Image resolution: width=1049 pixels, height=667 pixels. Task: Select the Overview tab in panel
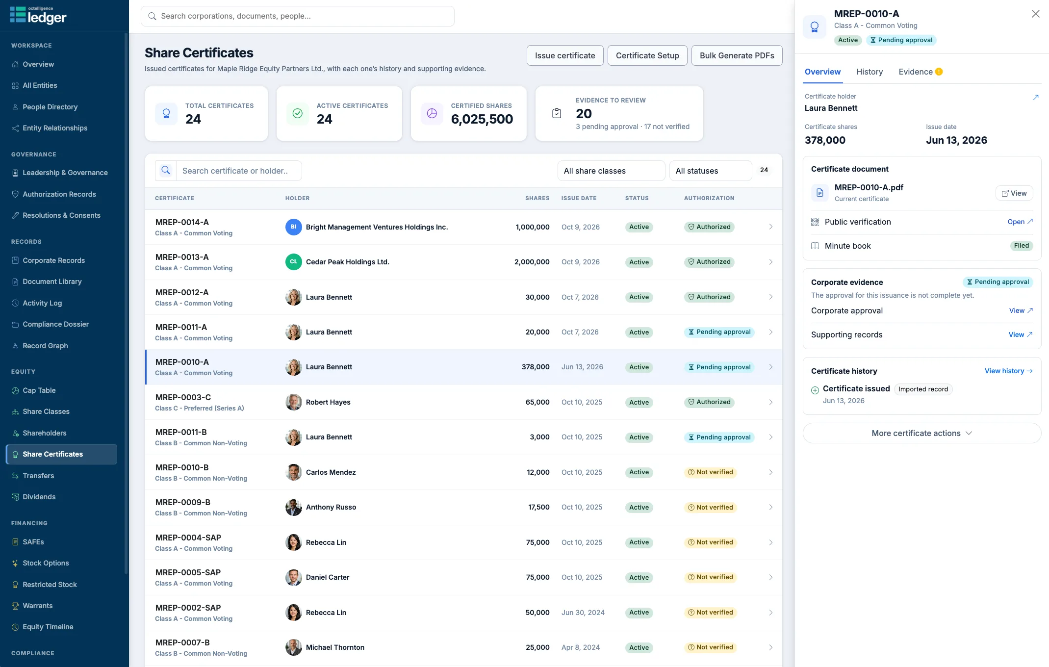click(x=822, y=72)
